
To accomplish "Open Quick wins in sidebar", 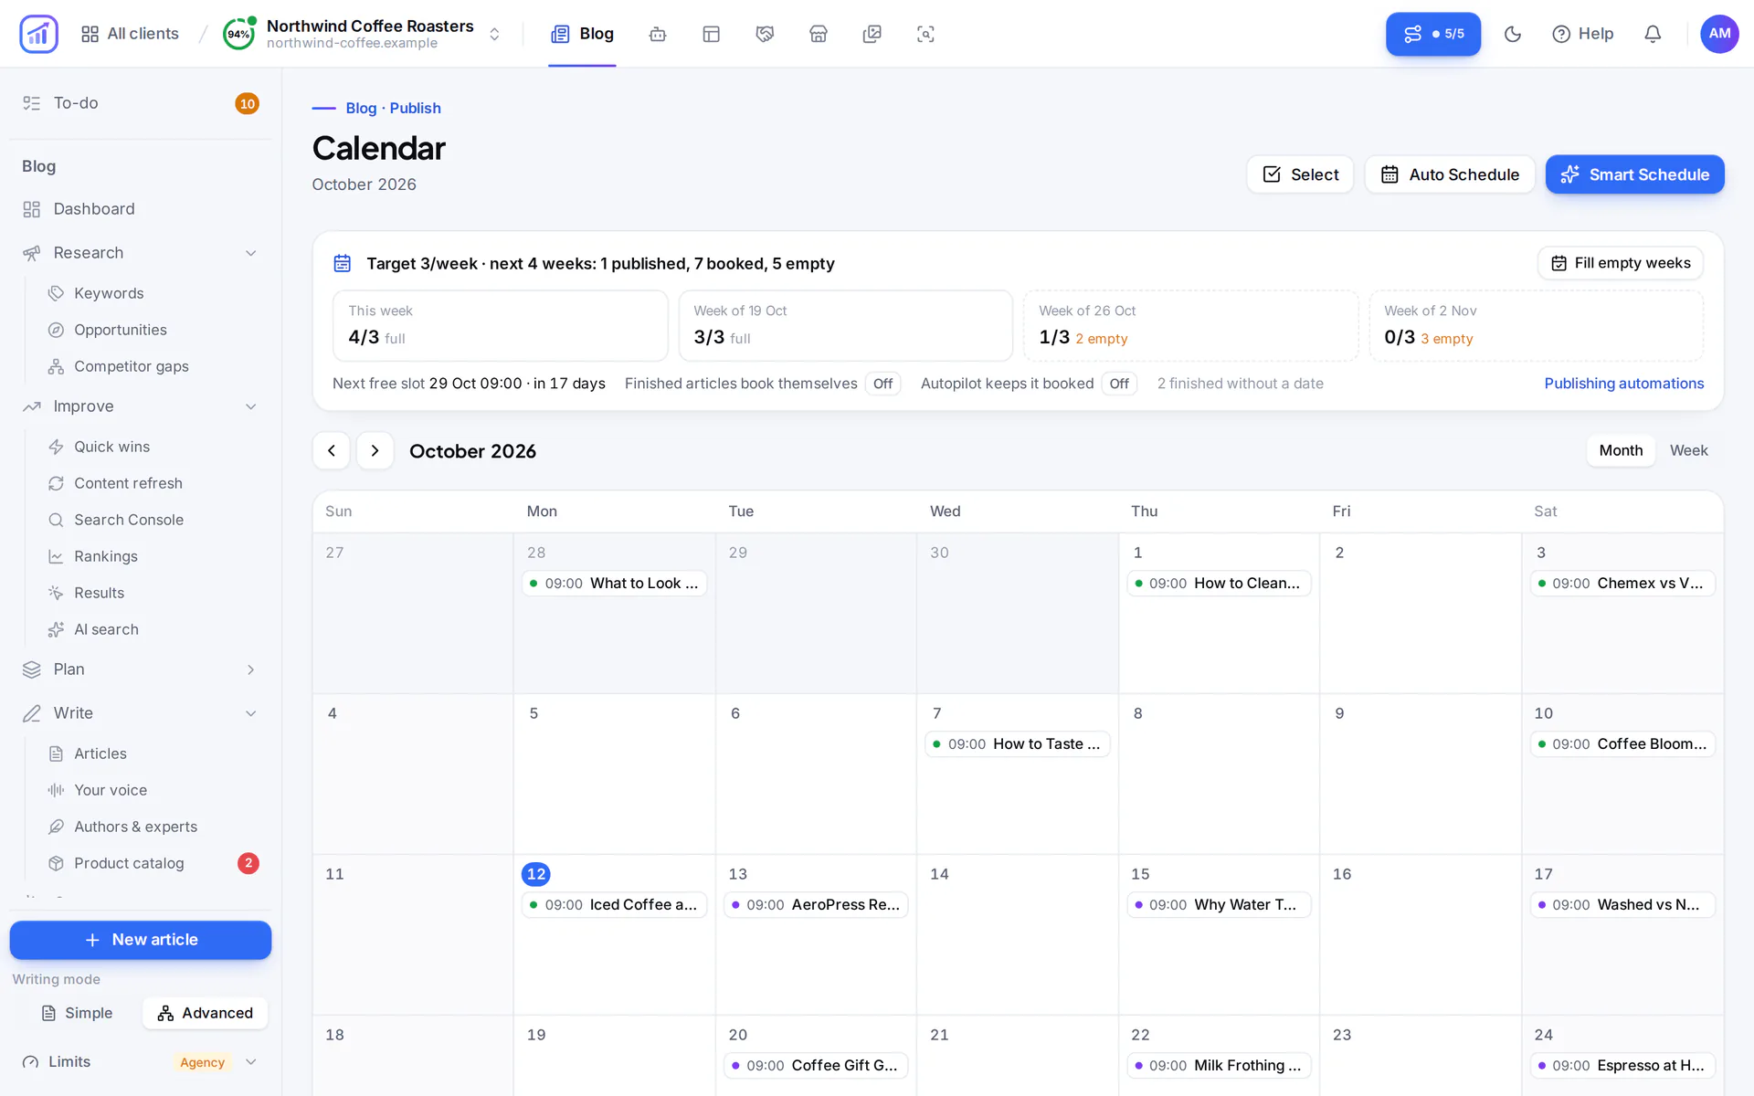I will [111, 447].
